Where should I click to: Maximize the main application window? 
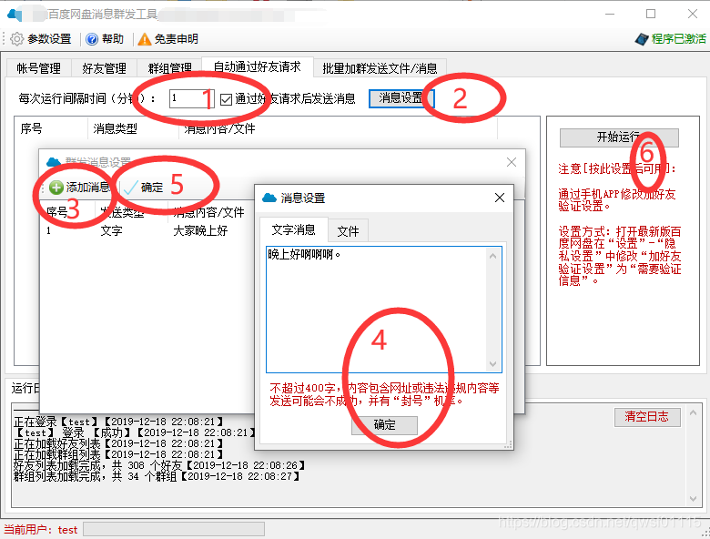point(651,14)
